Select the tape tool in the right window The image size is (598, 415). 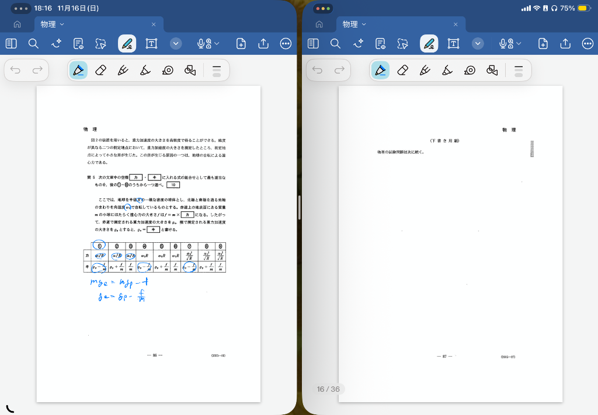[470, 70]
